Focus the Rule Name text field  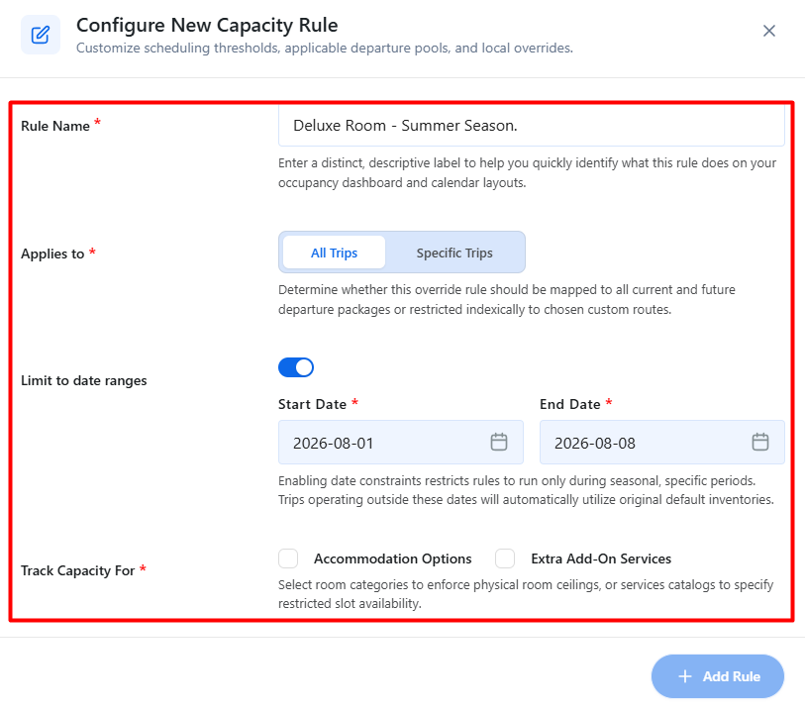532,126
